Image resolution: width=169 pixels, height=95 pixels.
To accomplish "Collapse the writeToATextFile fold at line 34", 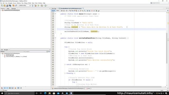I will (55, 38).
